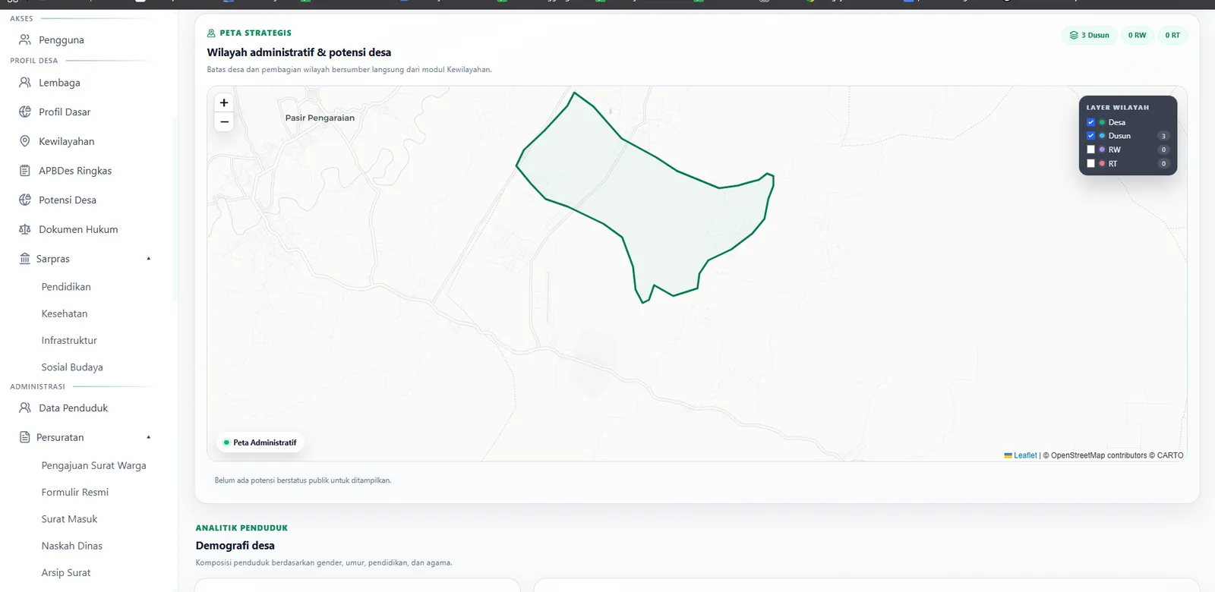
Task: Open the Leaflet link
Action: tap(1025, 455)
